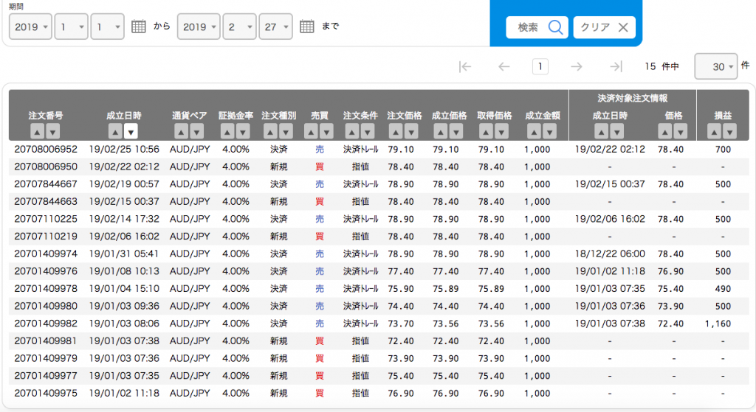The image size is (756, 412).
Task: Sort 通貨ペア column descending
Action: pos(196,131)
